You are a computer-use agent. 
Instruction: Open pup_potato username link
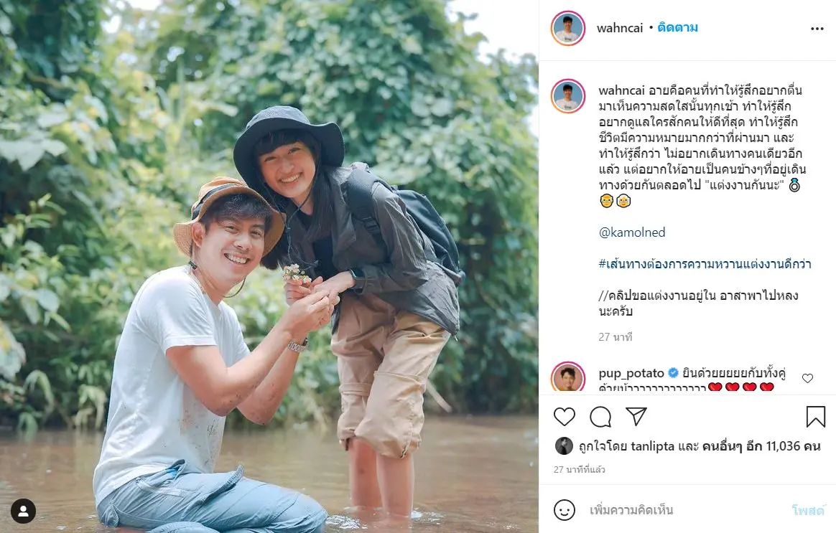[631, 373]
